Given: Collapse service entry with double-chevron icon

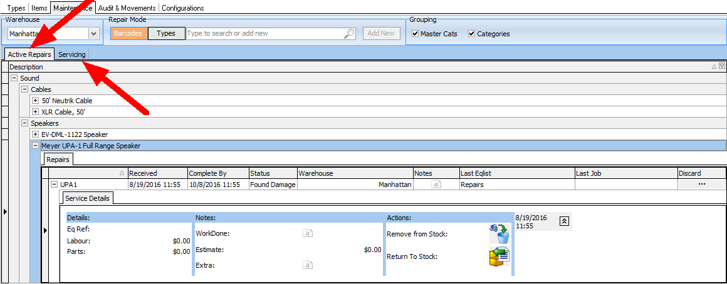Looking at the screenshot, I should [564, 221].
